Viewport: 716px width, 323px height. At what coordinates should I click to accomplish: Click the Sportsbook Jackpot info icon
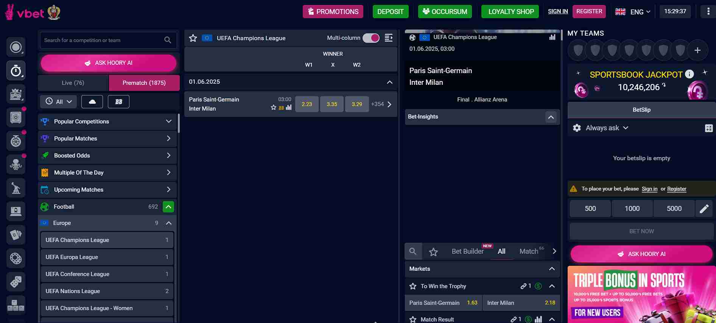(x=690, y=74)
